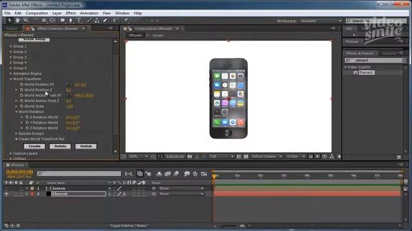This screenshot has height=231, width=412.
Task: Toggle transparency grid in viewer
Action: (x=246, y=157)
